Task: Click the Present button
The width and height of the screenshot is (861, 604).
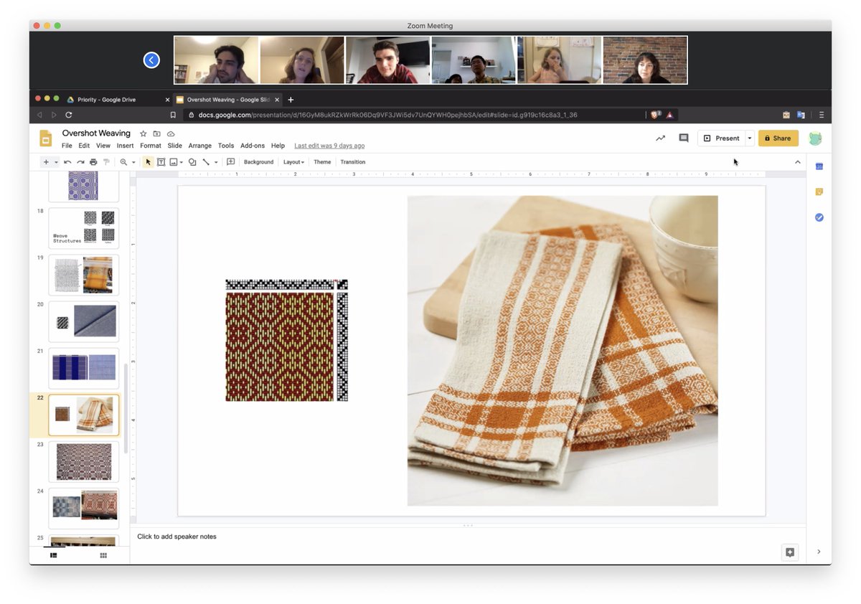Action: tap(721, 138)
